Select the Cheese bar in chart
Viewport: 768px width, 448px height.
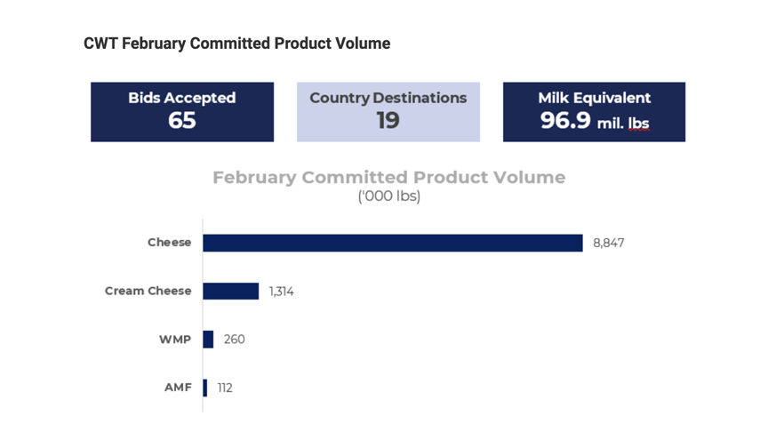pos(393,243)
